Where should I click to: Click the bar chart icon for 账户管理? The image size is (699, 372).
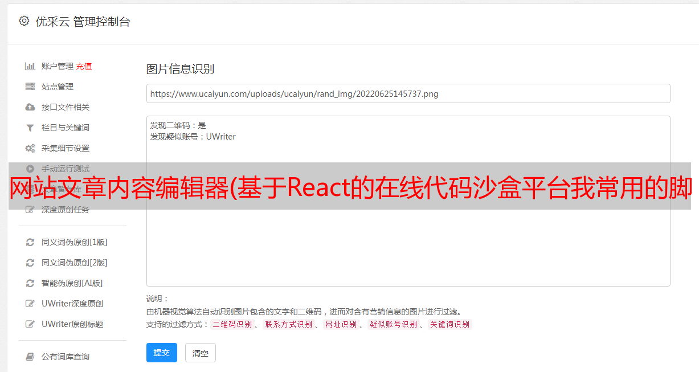point(30,66)
